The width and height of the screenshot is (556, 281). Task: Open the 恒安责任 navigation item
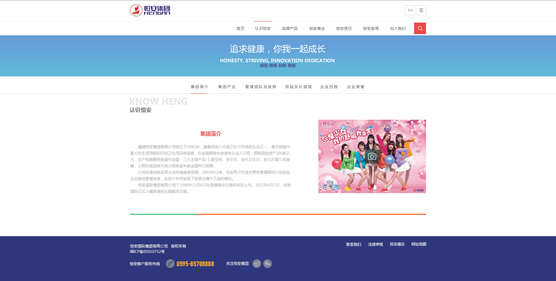[344, 28]
